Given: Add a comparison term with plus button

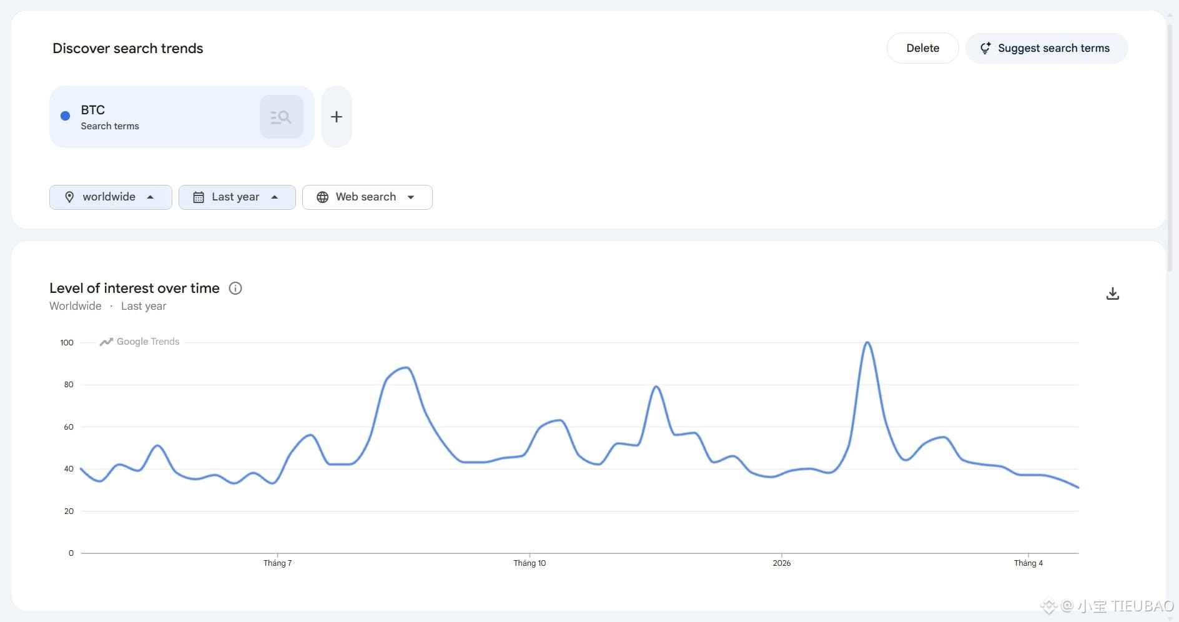Looking at the screenshot, I should [337, 117].
